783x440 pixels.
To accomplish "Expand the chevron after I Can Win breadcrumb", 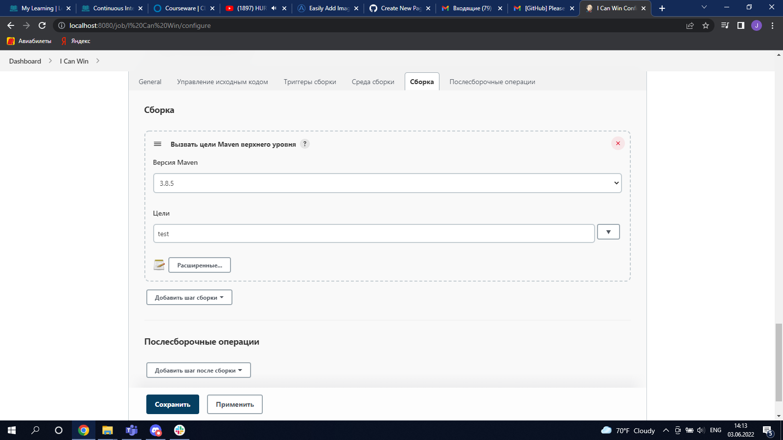I will [98, 61].
